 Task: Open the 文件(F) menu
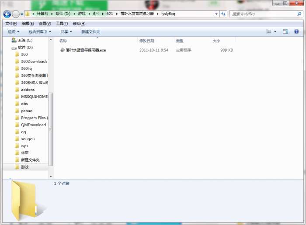click(11, 24)
